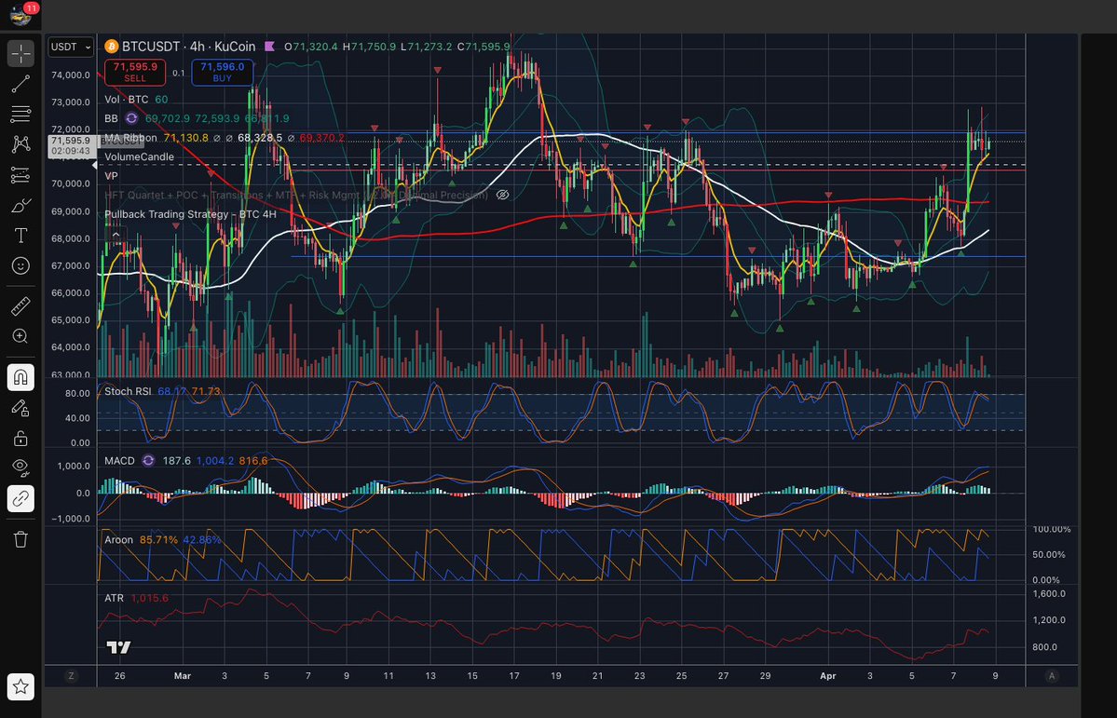Click the blue BUY price button
The width and height of the screenshot is (1117, 718).
(x=222, y=73)
